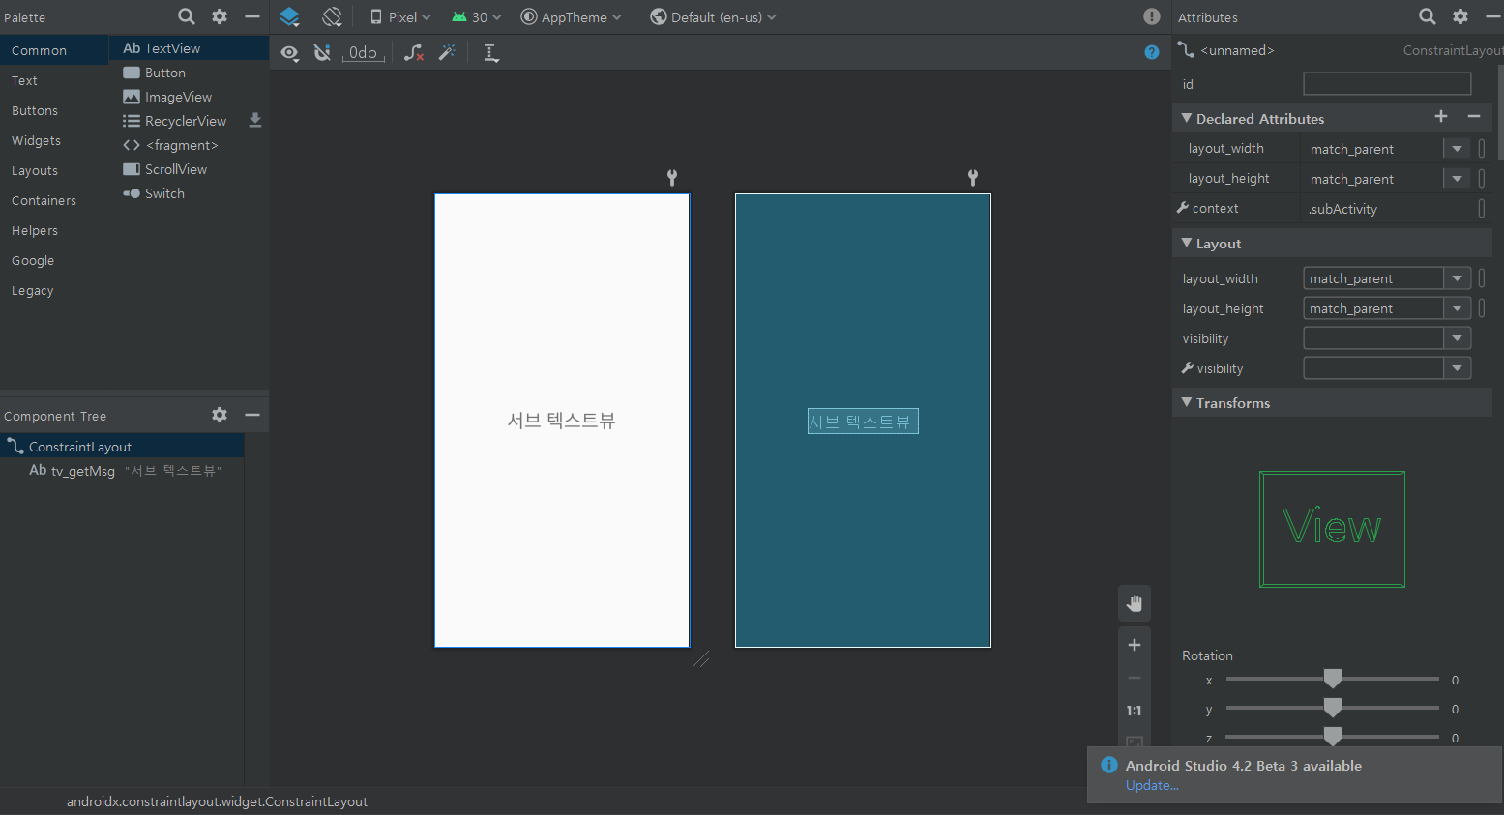Image resolution: width=1504 pixels, height=815 pixels.
Task: Remove selected declared attribute minus
Action: click(x=1474, y=117)
